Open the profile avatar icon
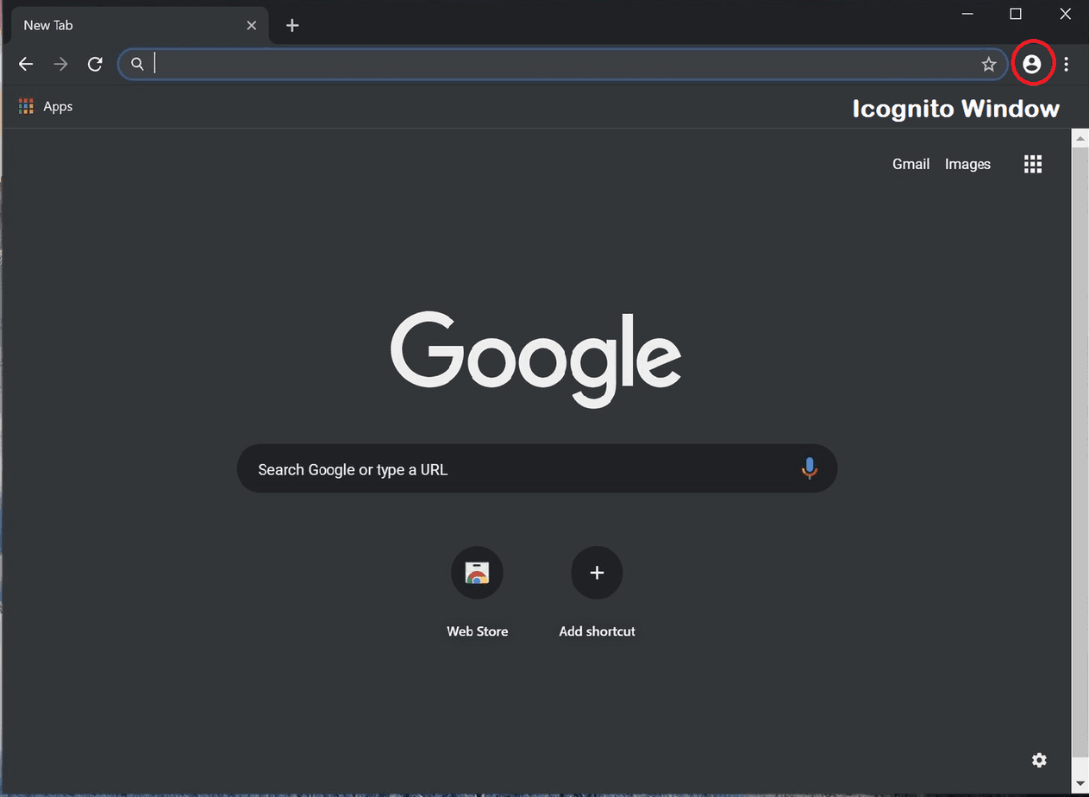This screenshot has width=1089, height=797. (1032, 64)
